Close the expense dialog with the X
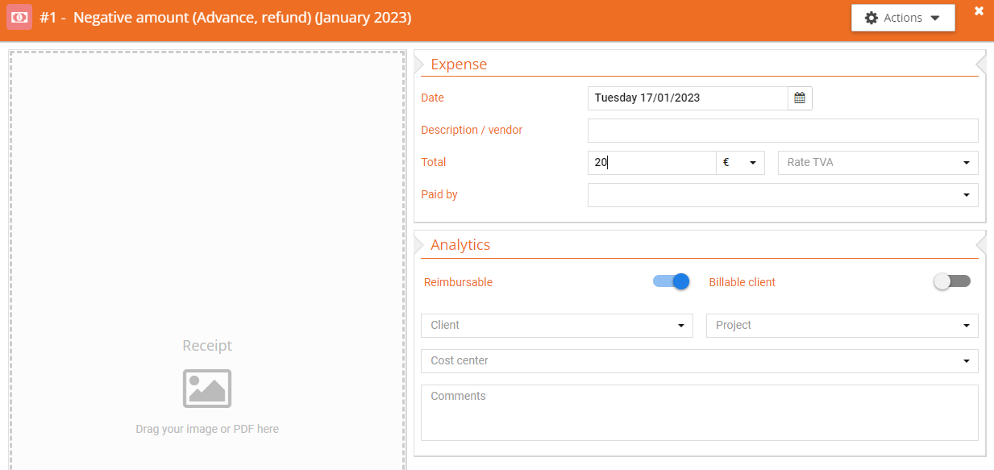Screen dimensions: 994x470 click(979, 10)
